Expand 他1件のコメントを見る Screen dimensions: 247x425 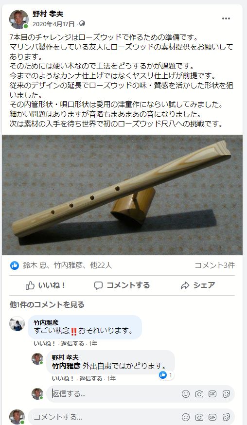coord(47,305)
